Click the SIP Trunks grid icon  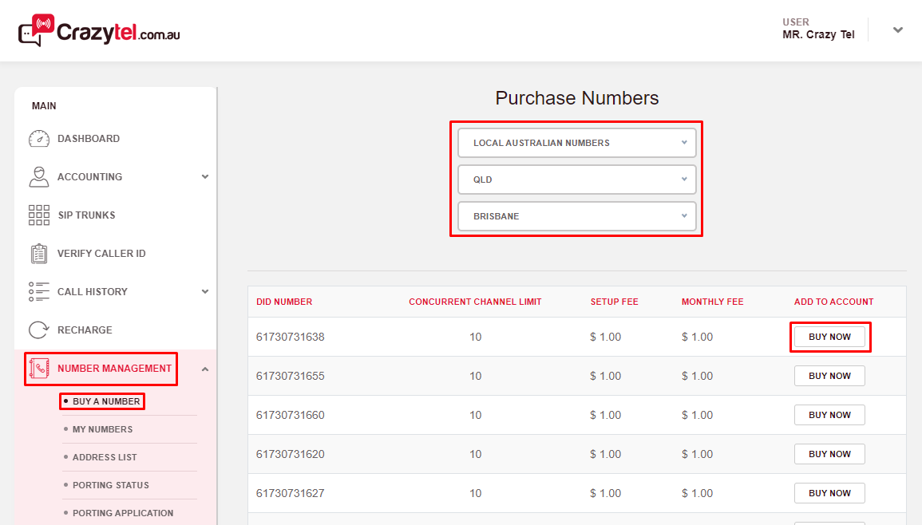pyautogui.click(x=39, y=215)
